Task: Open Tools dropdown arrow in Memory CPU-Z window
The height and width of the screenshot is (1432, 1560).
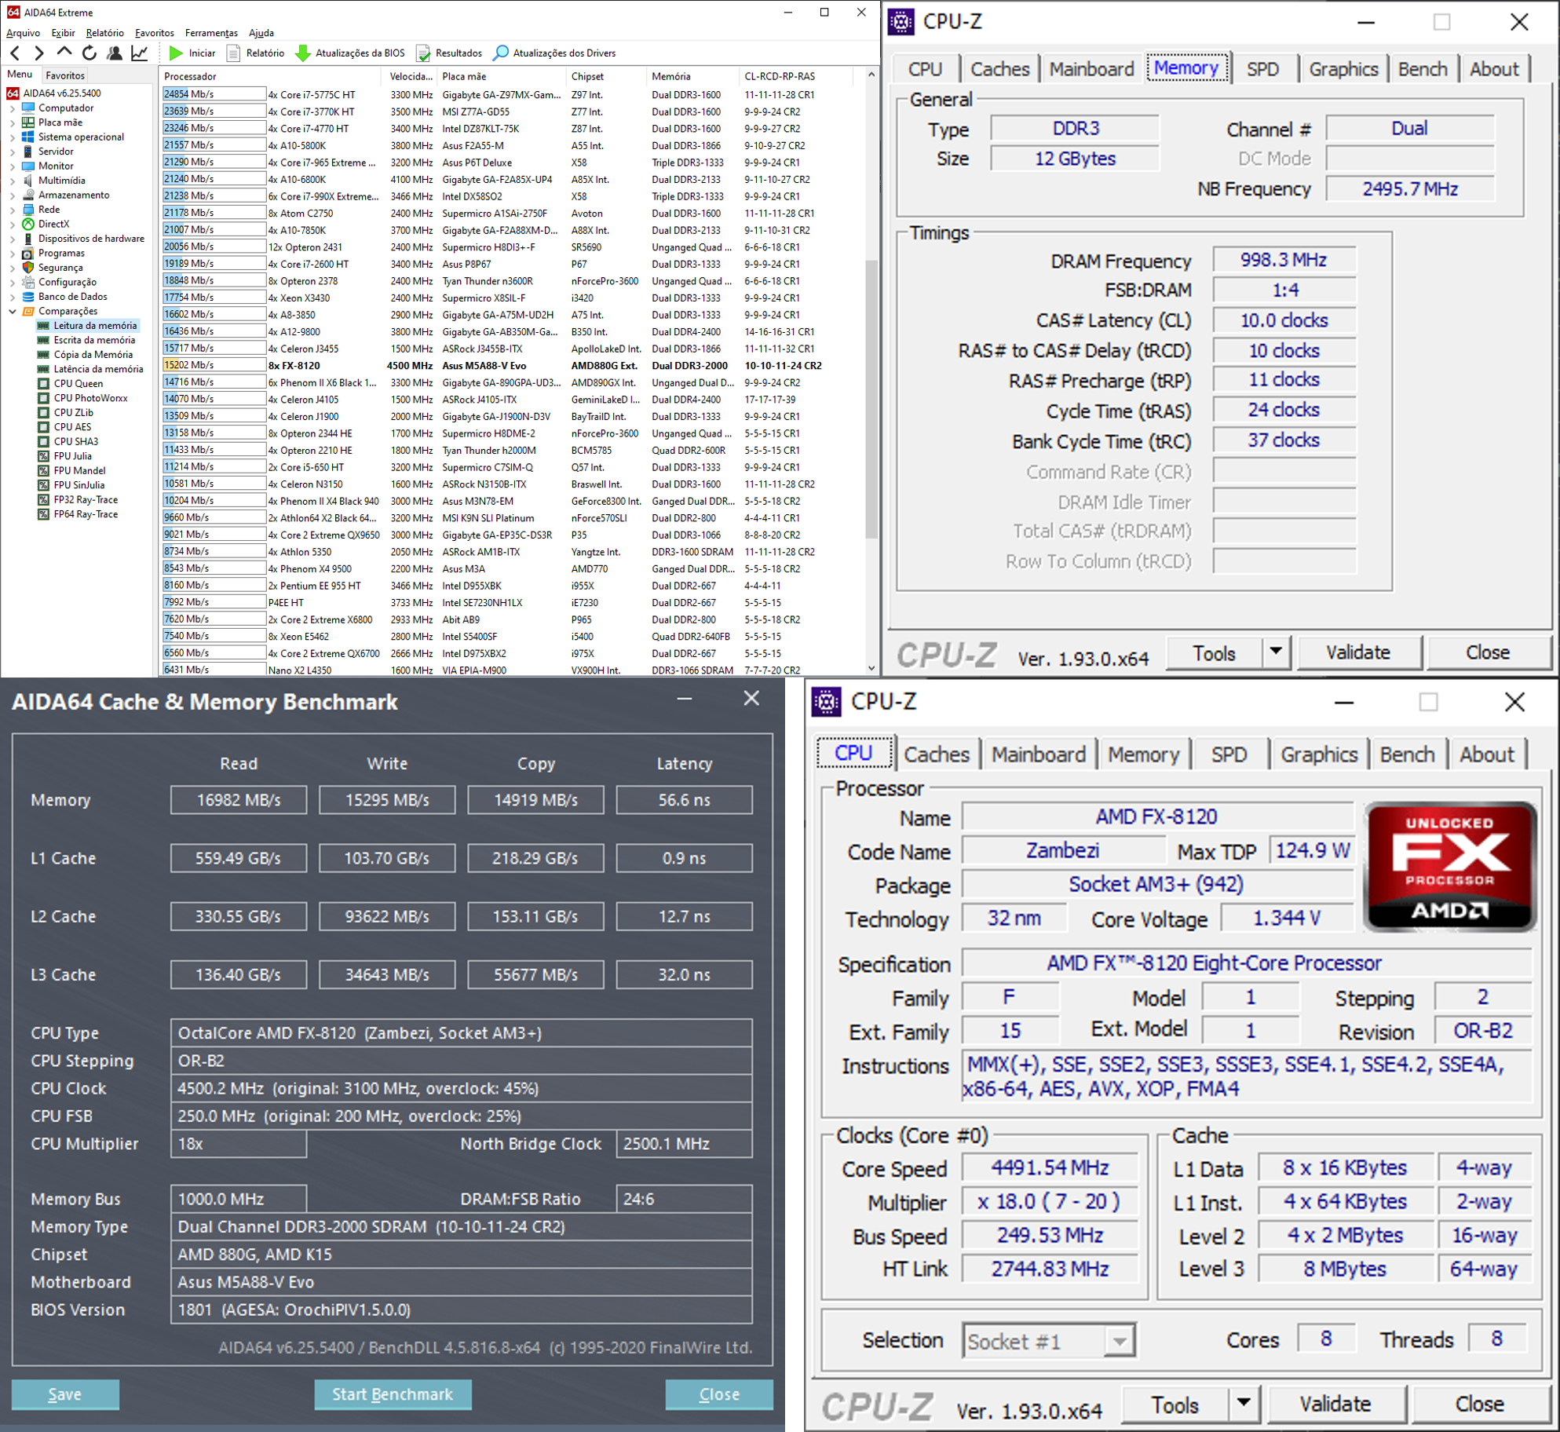Action: pyautogui.click(x=1277, y=652)
